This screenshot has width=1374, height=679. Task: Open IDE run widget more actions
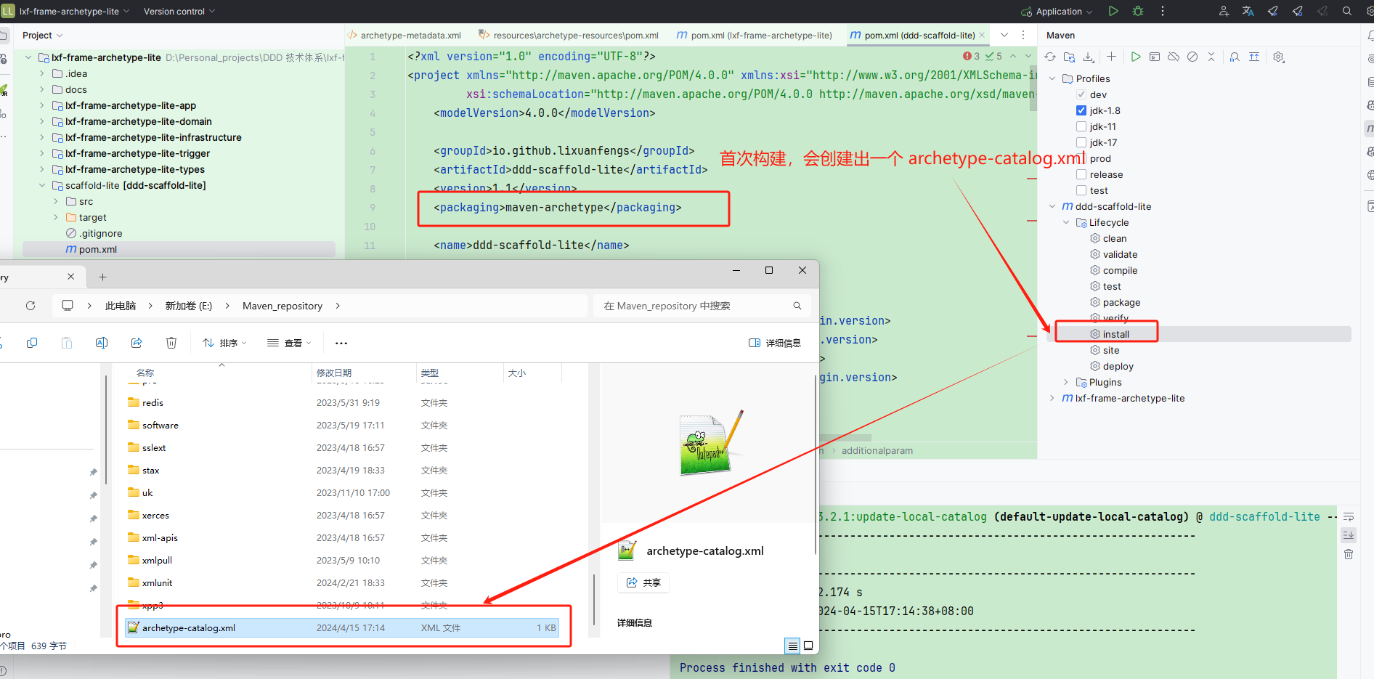(x=1163, y=11)
